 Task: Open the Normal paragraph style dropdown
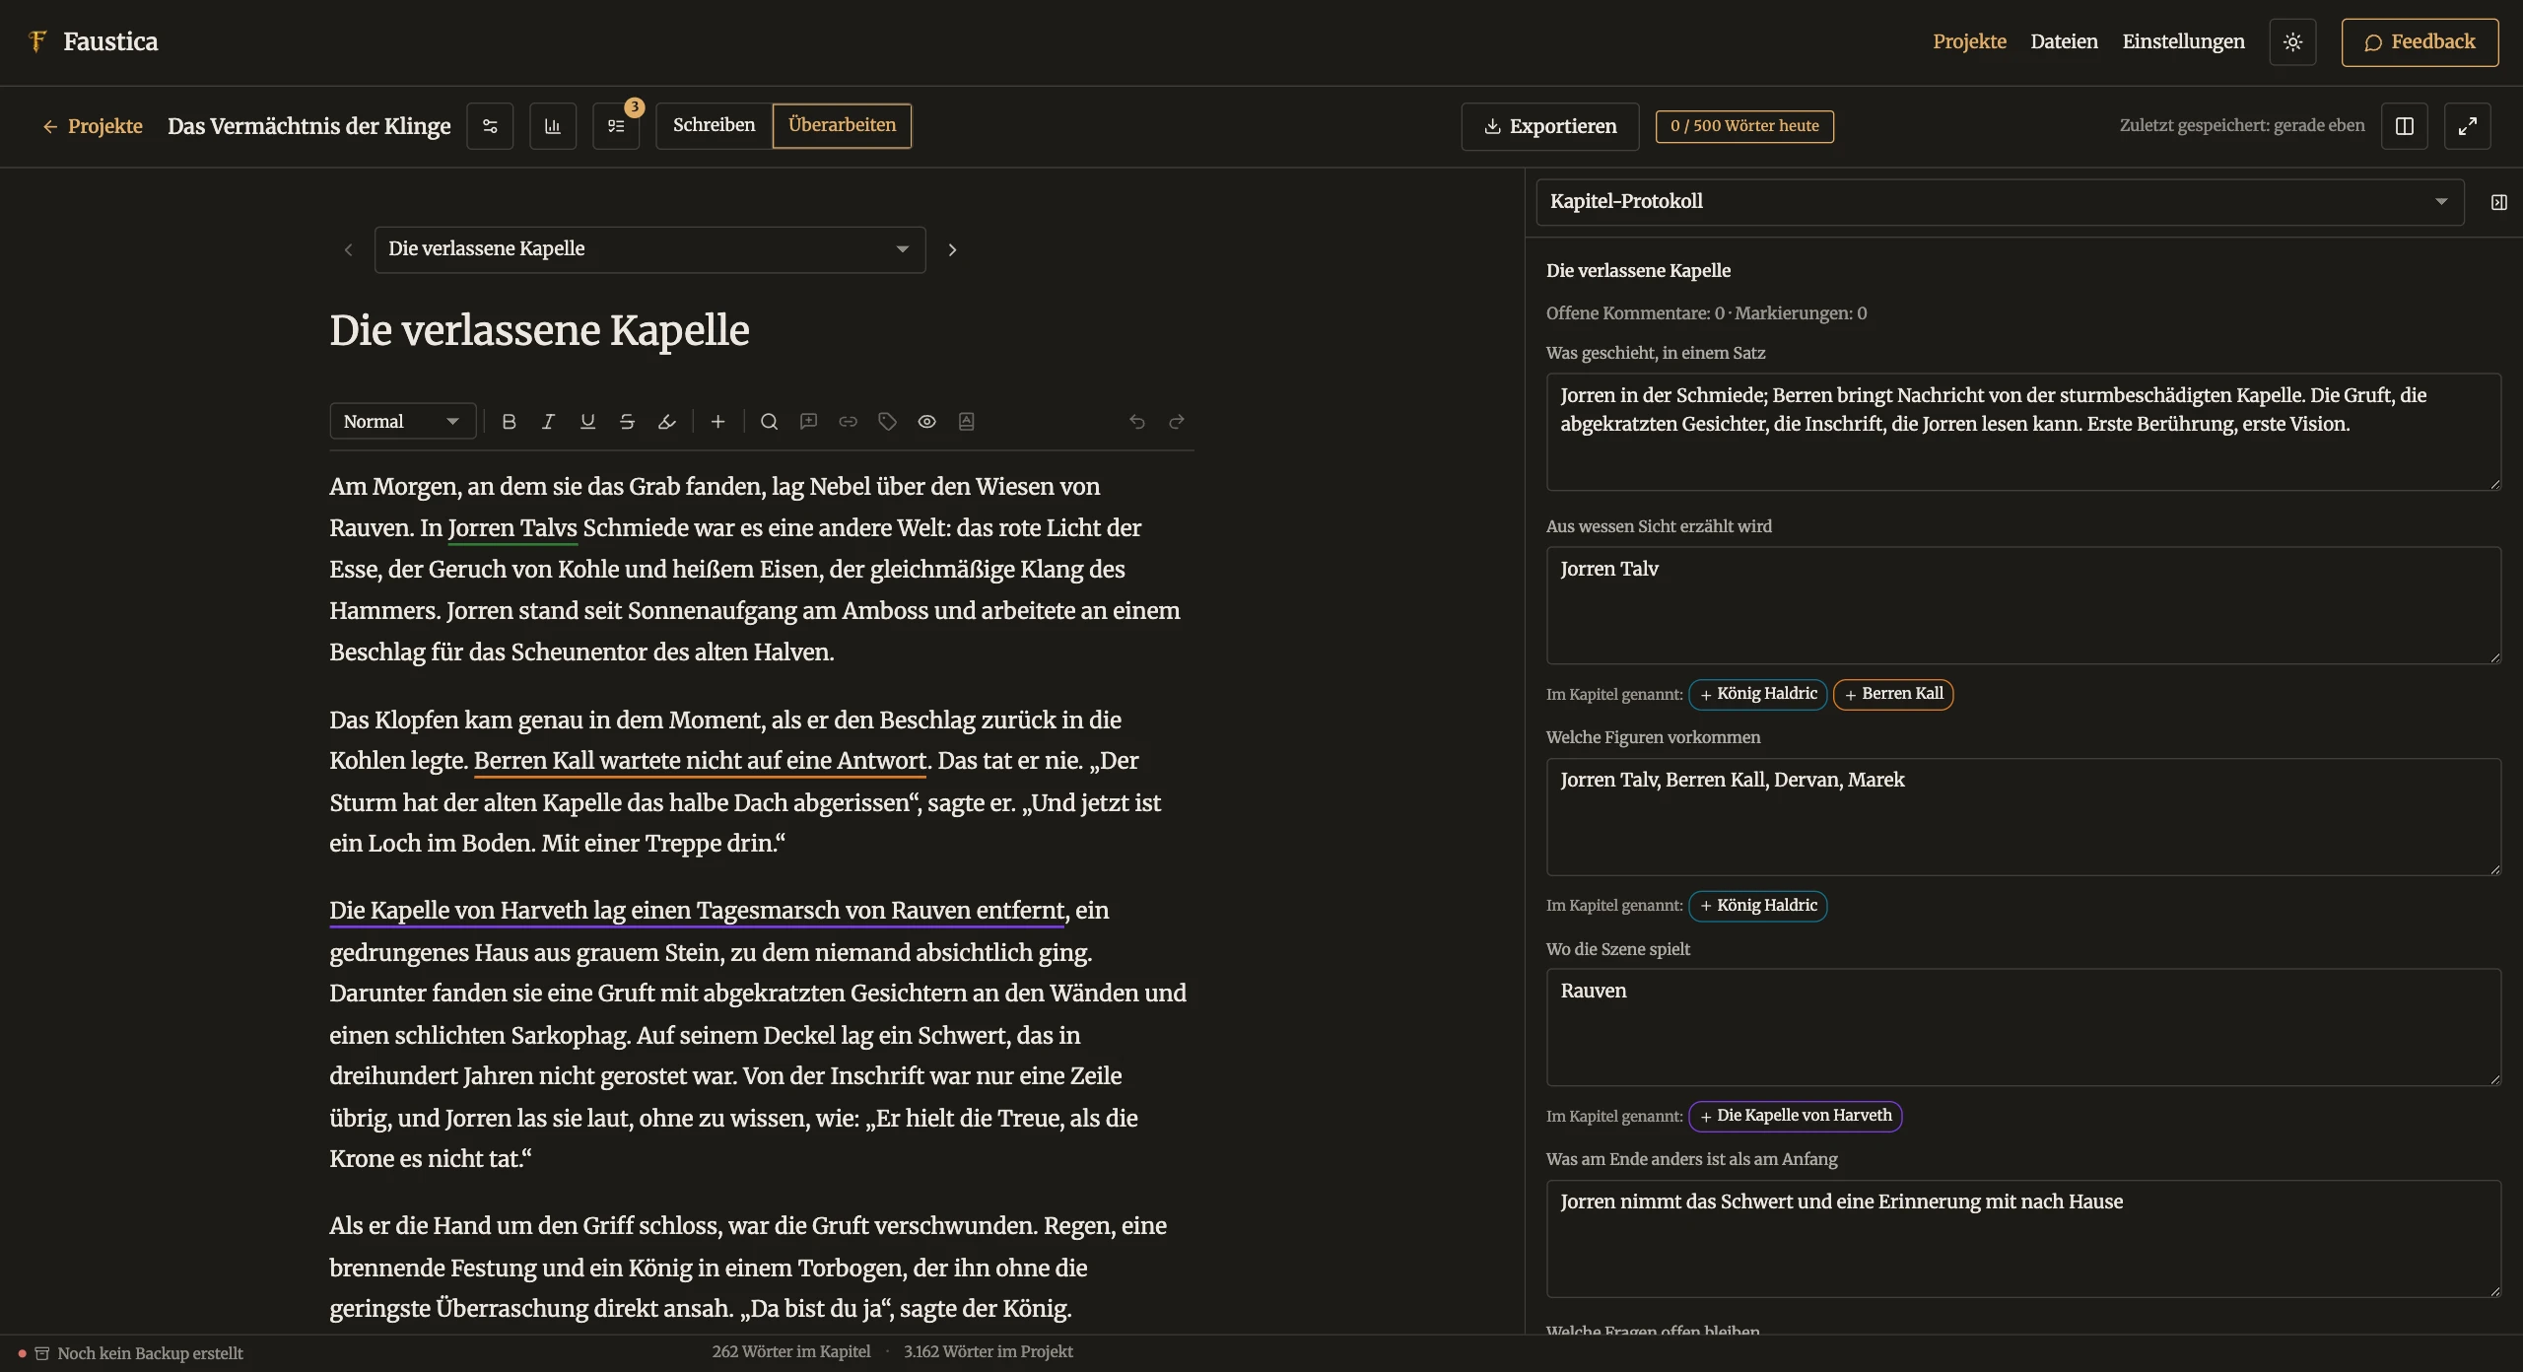[402, 422]
